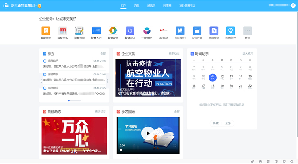Open the 智慧人力 e-HR app
Viewport: 298px width, 164px height.
[96, 31]
